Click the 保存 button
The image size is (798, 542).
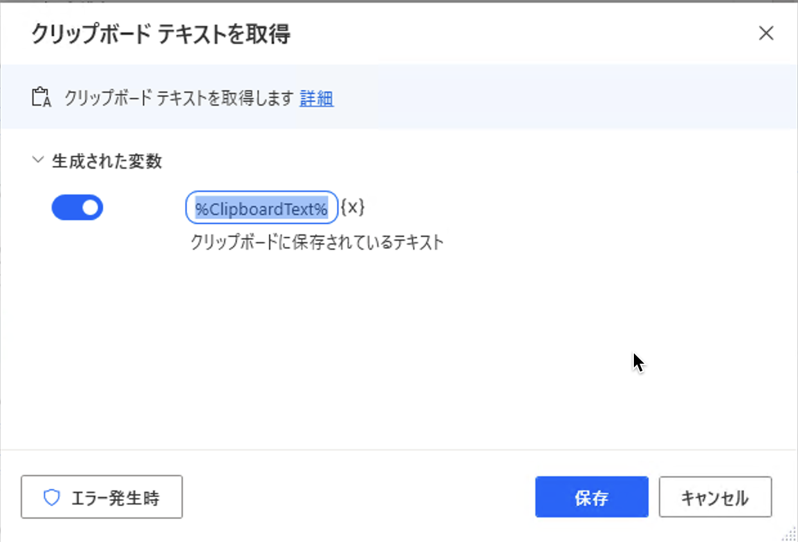click(x=591, y=497)
